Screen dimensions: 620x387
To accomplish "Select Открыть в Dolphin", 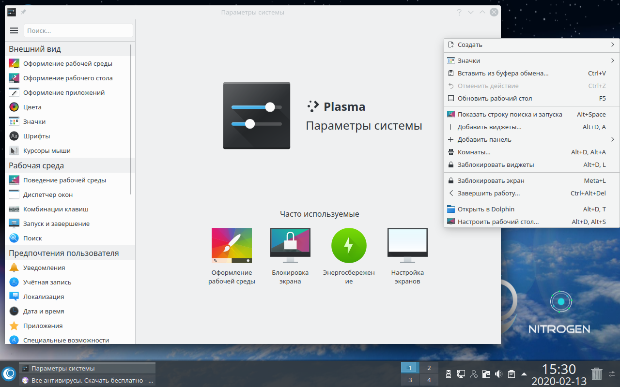I will click(x=532, y=209).
